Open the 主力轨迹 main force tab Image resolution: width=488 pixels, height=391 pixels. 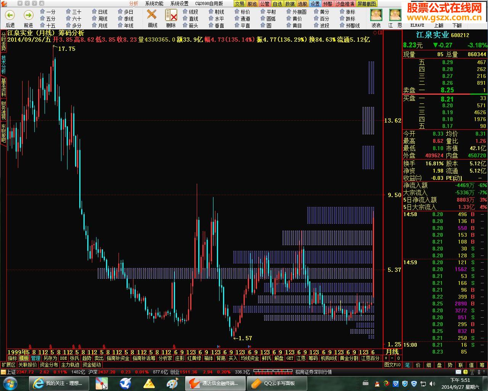click(x=70, y=365)
